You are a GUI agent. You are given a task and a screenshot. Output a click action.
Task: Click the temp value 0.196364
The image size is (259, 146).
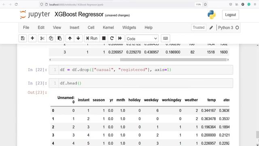(x=208, y=127)
